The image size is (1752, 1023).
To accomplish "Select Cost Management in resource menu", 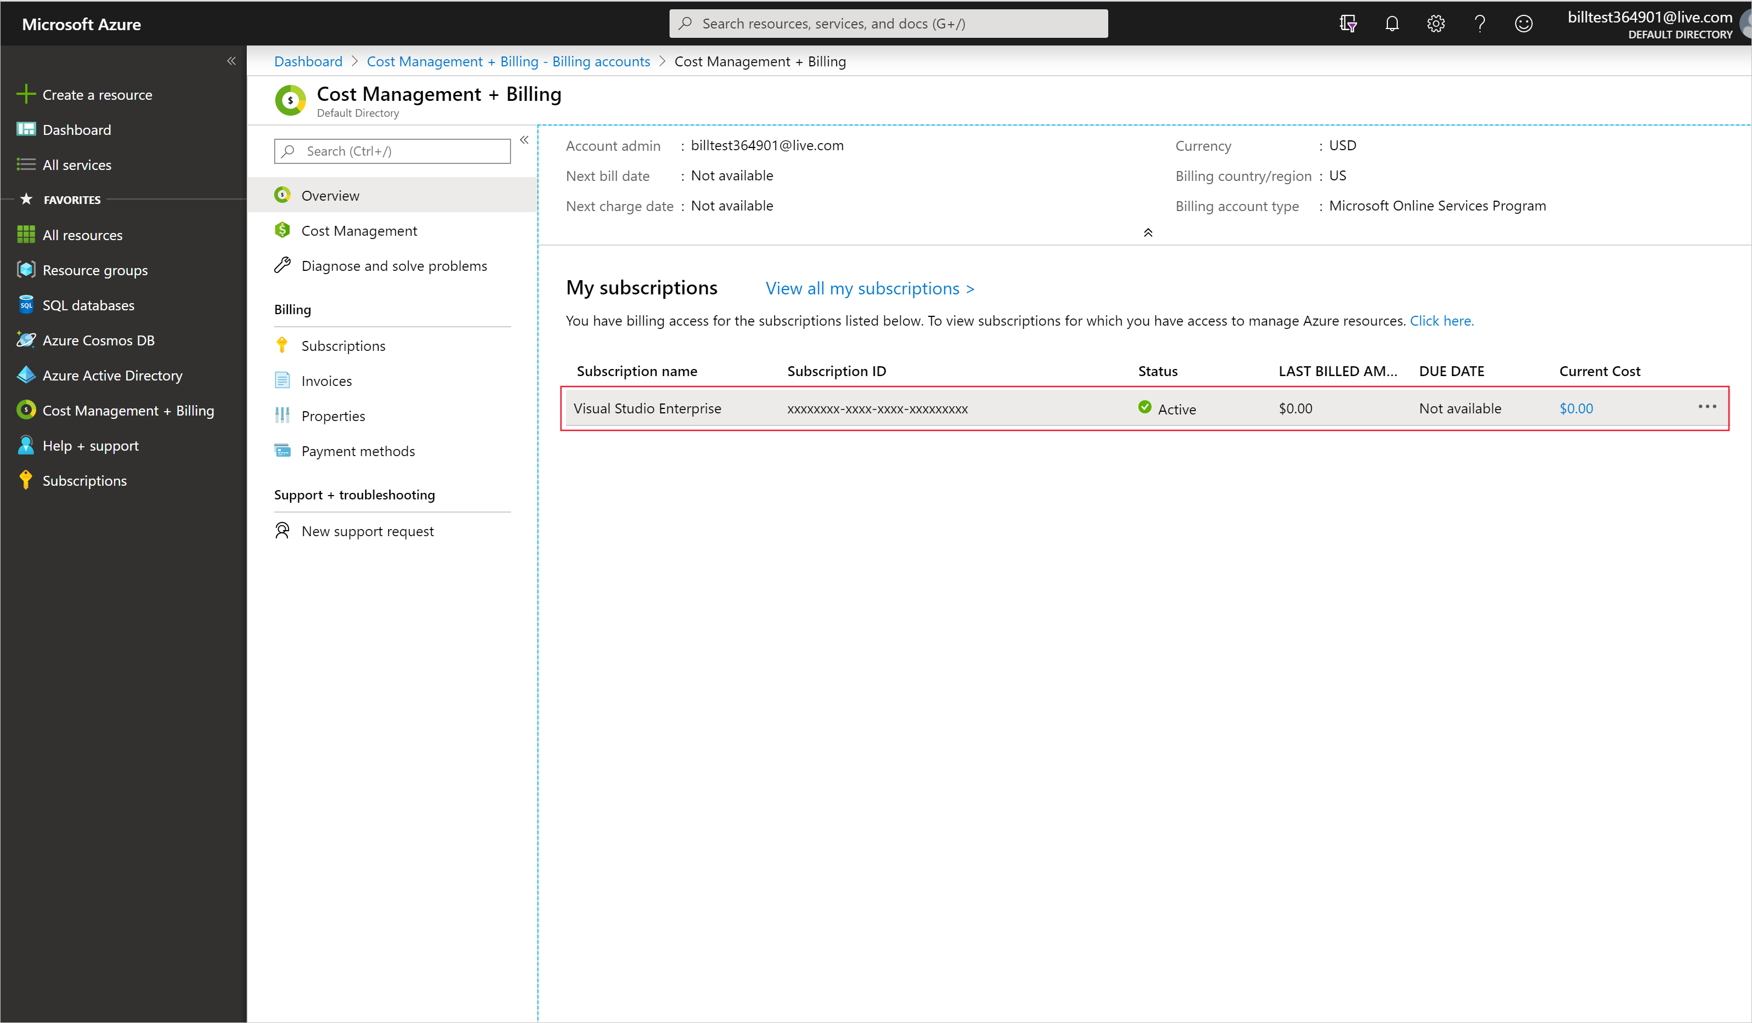I will coord(359,231).
